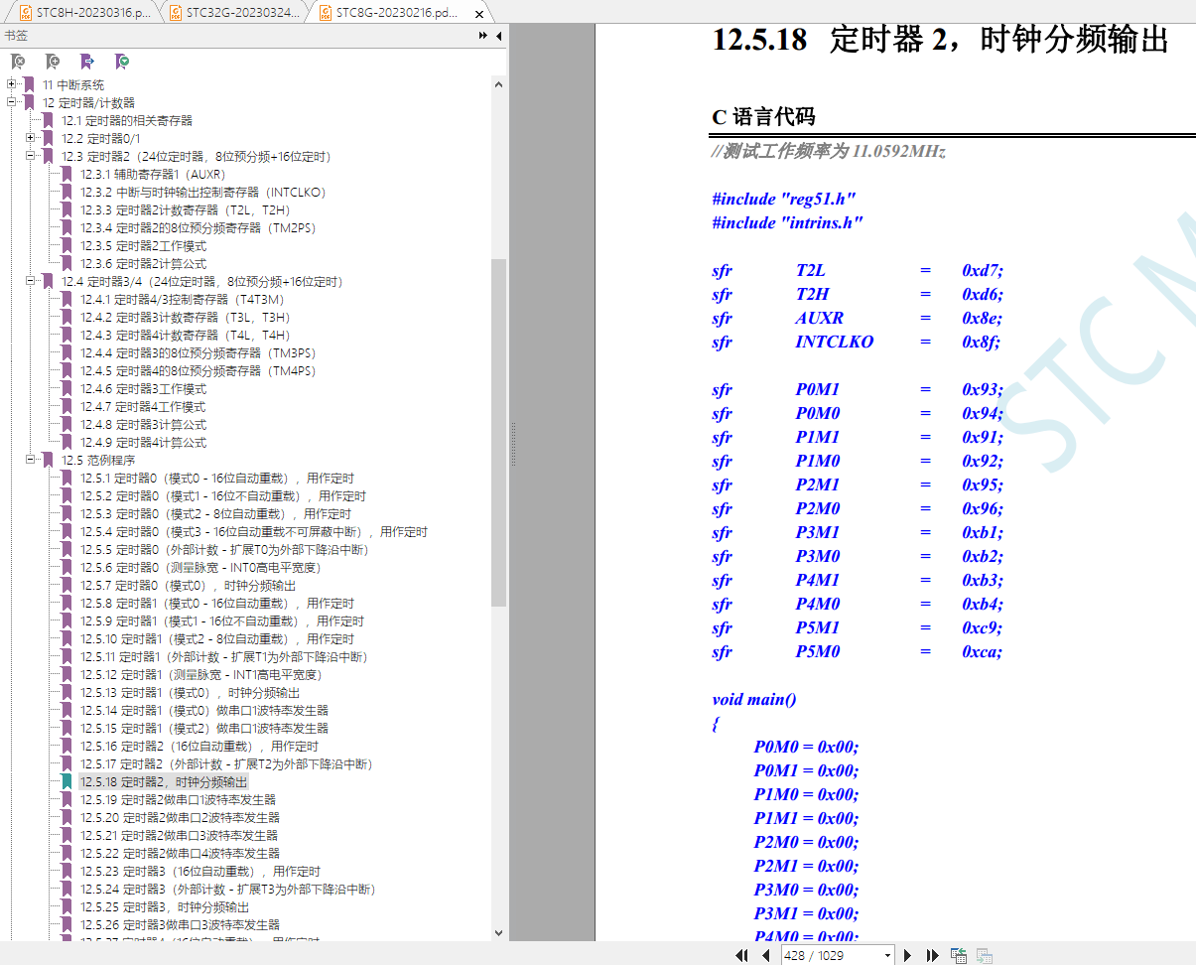1196x965 pixels.
Task: Open bookmark 12.5.26 定时器3做串口3波特率发生器
Action: pos(181,924)
